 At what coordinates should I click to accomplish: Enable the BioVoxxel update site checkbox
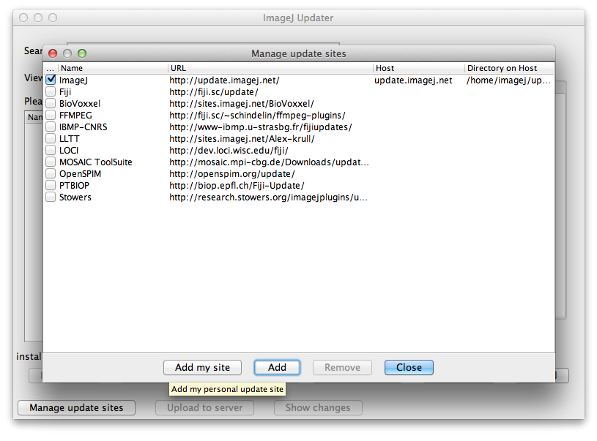(x=51, y=103)
